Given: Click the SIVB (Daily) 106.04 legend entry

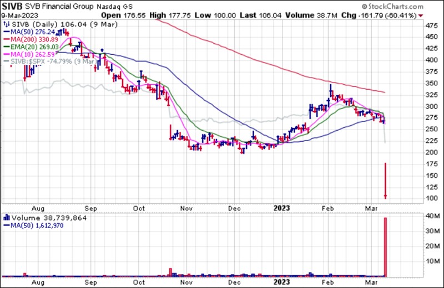Looking at the screenshot, I should [64, 24].
